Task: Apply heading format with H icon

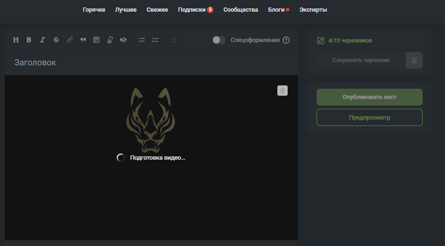Action: coord(16,40)
